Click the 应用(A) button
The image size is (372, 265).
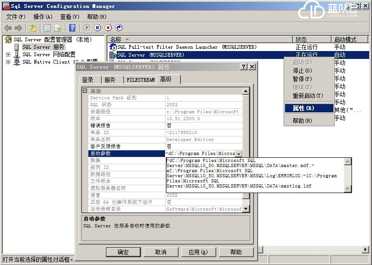(198, 252)
